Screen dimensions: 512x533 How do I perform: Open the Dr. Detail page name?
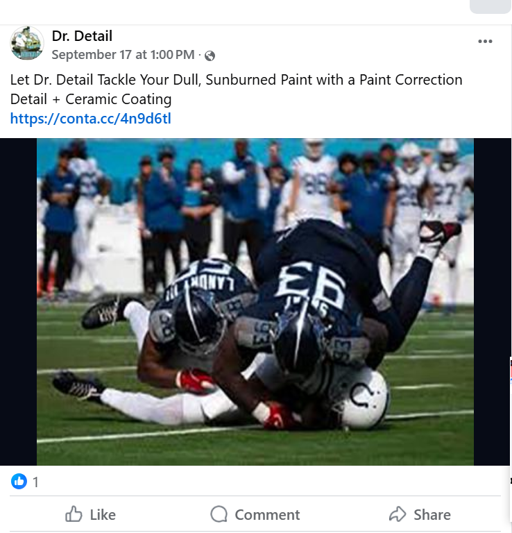pos(82,36)
